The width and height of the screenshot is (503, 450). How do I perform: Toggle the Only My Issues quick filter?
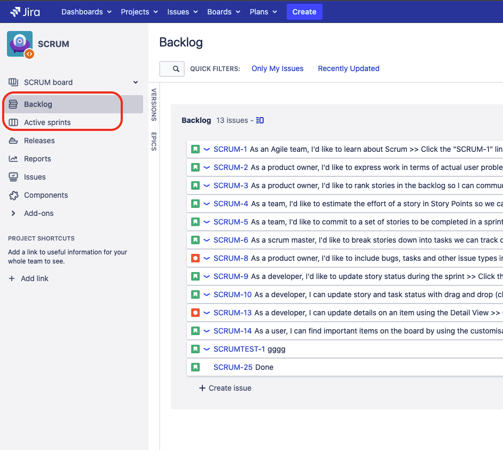click(277, 68)
